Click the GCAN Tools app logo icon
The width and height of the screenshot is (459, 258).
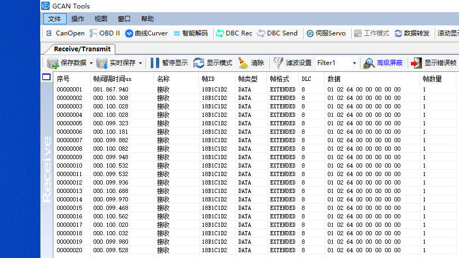pos(45,6)
